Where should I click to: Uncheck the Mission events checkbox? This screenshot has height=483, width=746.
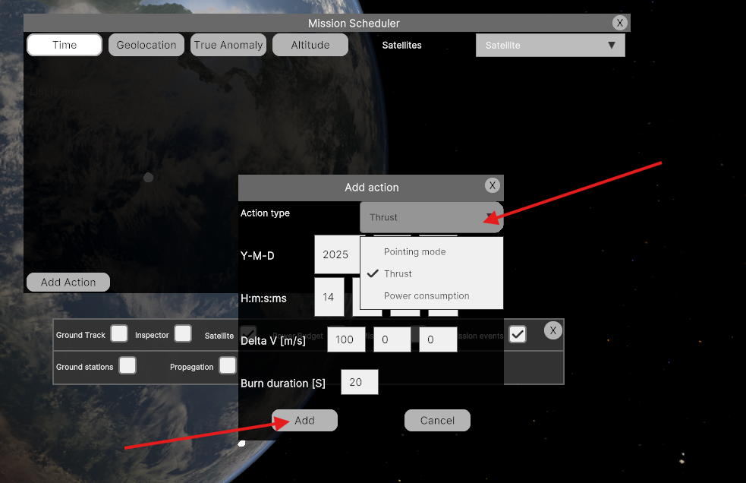tap(518, 334)
